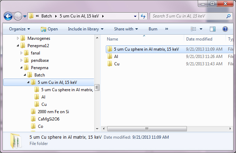Screen dimensions: 236x153
Task: Click the search magnifier icon
Action: click(228, 16)
